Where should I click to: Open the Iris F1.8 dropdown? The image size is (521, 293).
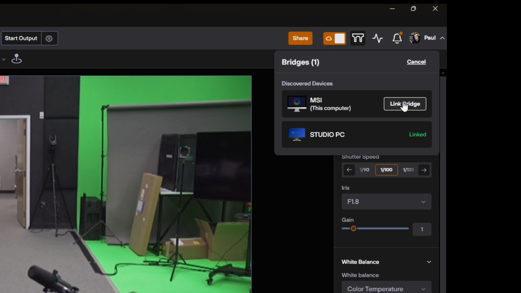coord(386,202)
